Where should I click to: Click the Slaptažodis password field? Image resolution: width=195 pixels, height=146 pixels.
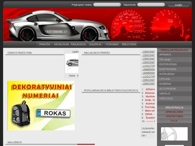coord(151,5)
